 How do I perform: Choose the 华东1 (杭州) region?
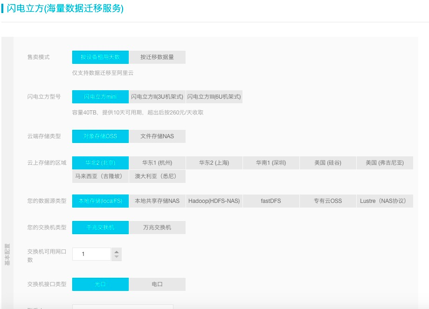coord(157,163)
